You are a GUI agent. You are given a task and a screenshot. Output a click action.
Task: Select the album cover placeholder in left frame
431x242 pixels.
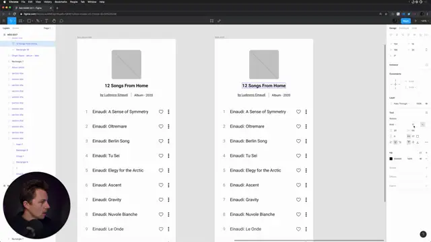pyautogui.click(x=127, y=65)
